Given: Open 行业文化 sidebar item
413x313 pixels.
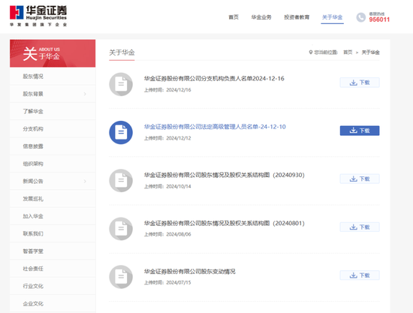Looking at the screenshot, I should 53,286.
